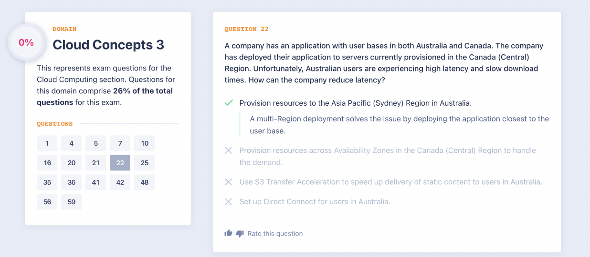This screenshot has height=257, width=590.
Task: Switch to question 10
Action: point(145,143)
